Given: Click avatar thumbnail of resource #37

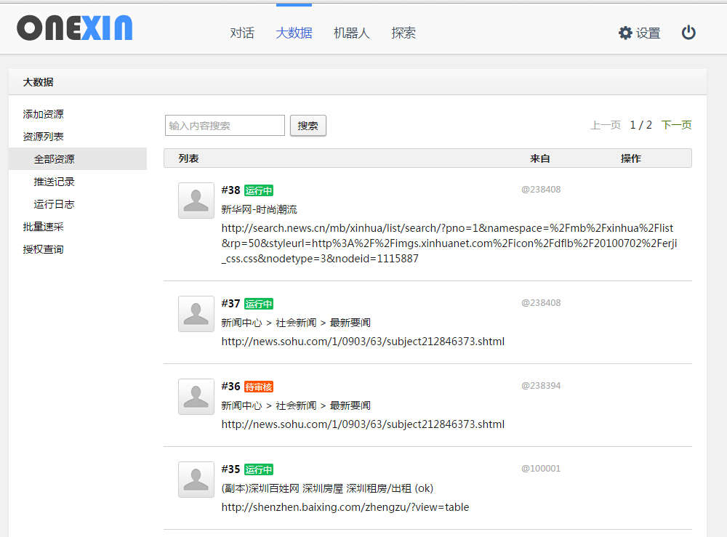Looking at the screenshot, I should pyautogui.click(x=196, y=314).
